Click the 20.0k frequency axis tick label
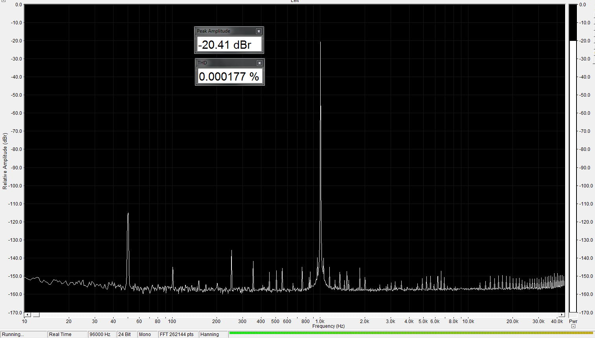595x338 pixels. click(x=512, y=321)
